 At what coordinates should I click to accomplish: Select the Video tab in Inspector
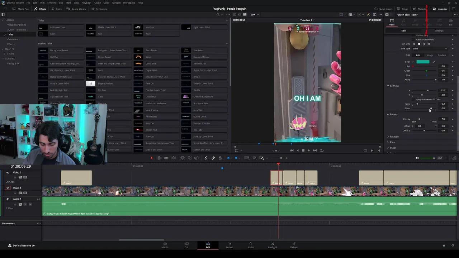click(x=392, y=23)
